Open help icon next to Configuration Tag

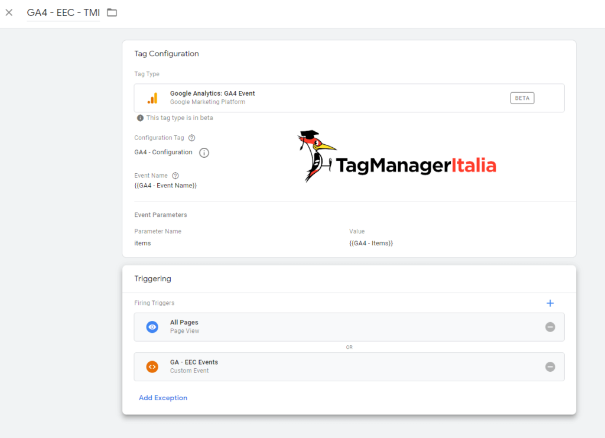click(192, 138)
